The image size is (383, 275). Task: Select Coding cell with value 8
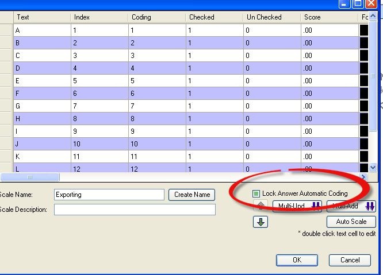158,119
